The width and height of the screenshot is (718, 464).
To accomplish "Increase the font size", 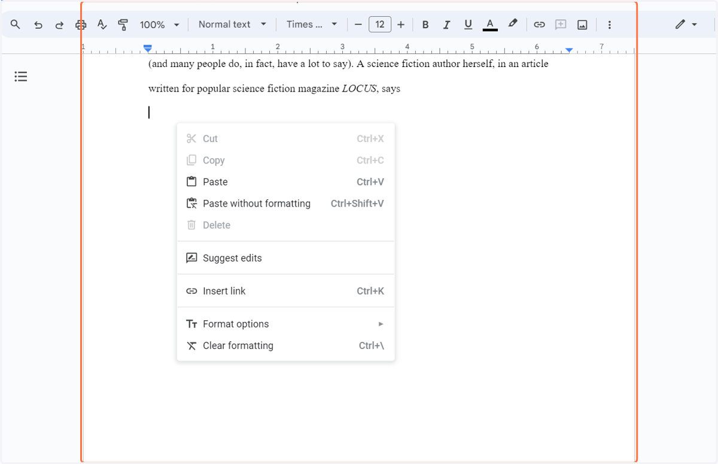I will coord(401,25).
